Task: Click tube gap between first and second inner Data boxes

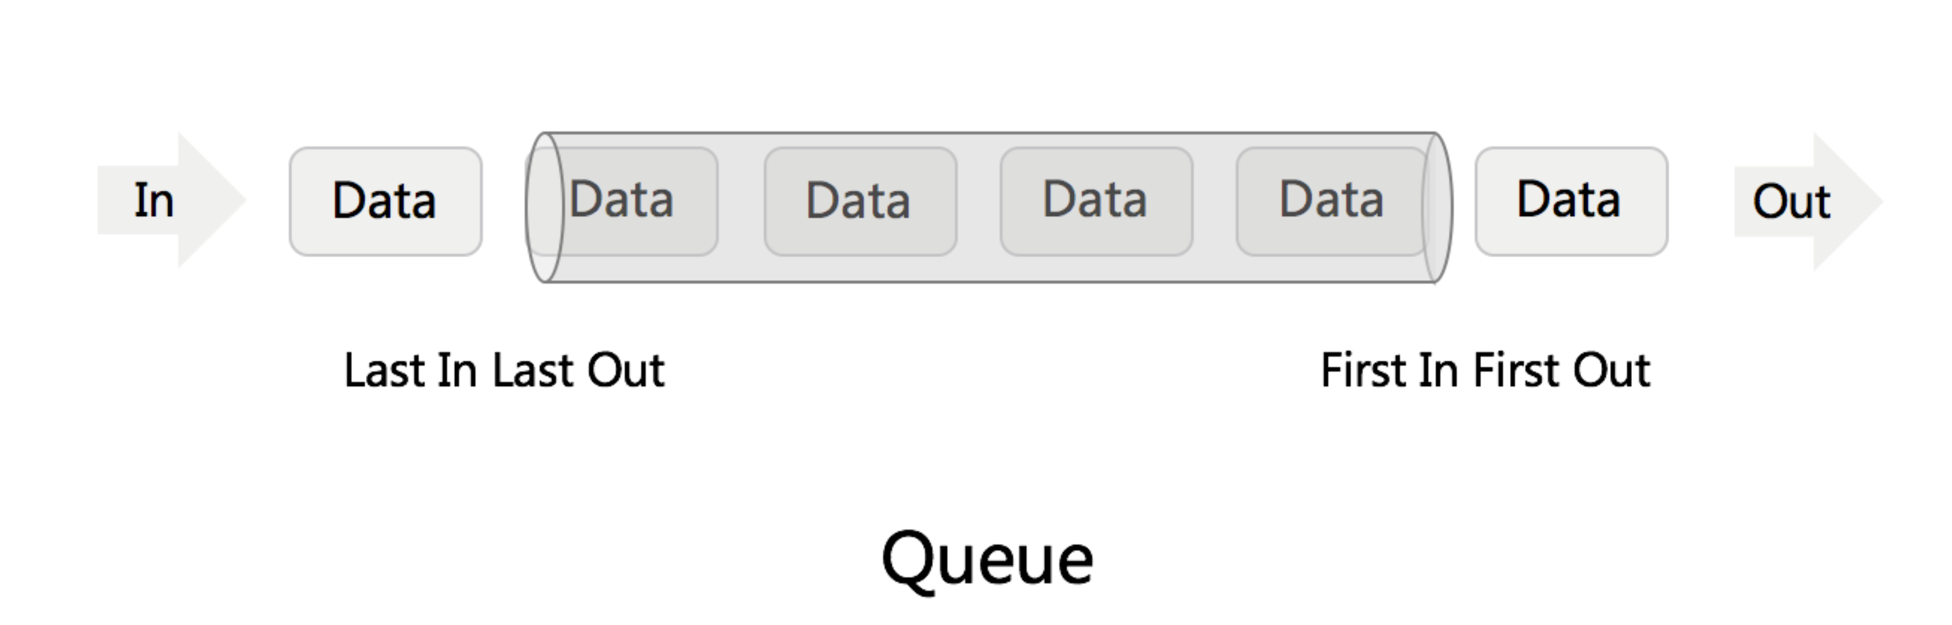Action: (741, 201)
